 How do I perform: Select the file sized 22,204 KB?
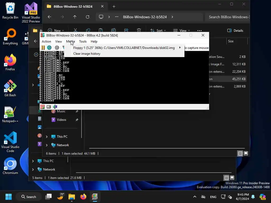[228, 72]
